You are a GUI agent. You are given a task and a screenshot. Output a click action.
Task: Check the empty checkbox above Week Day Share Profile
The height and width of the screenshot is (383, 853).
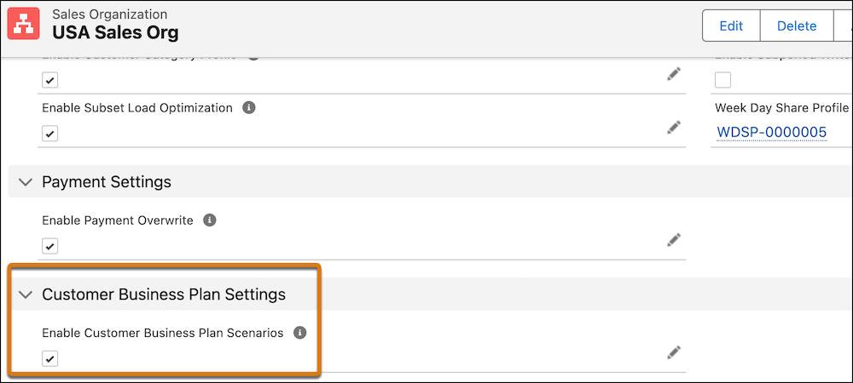tap(723, 80)
